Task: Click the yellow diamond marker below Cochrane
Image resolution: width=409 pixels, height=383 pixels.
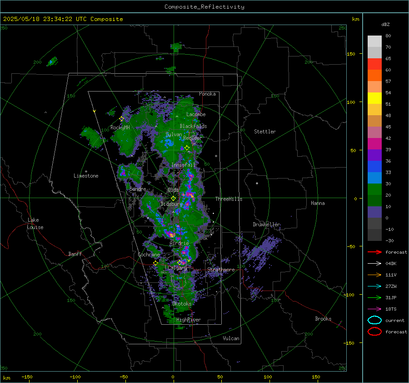Action: 156,263
